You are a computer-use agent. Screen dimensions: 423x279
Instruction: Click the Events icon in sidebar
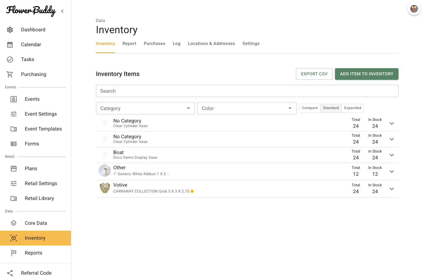click(x=14, y=99)
